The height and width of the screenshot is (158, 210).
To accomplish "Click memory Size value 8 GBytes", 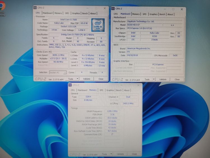I will pos(88,100).
